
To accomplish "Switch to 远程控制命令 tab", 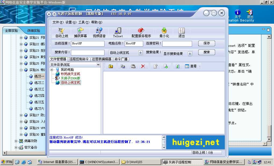I will (x=79, y=59).
